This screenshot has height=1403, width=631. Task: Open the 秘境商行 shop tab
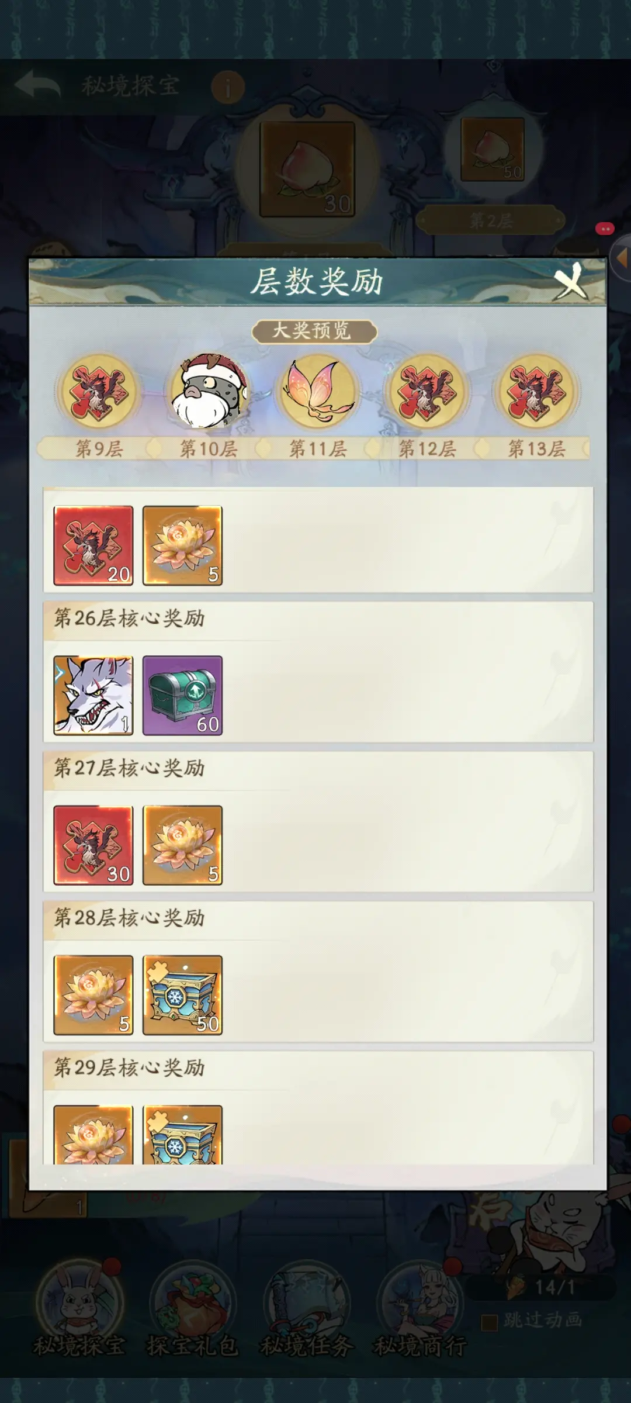coord(420,1312)
